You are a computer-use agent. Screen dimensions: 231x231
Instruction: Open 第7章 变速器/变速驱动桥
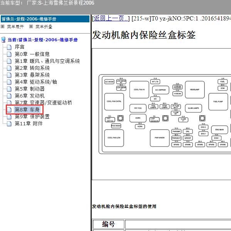click(43, 103)
